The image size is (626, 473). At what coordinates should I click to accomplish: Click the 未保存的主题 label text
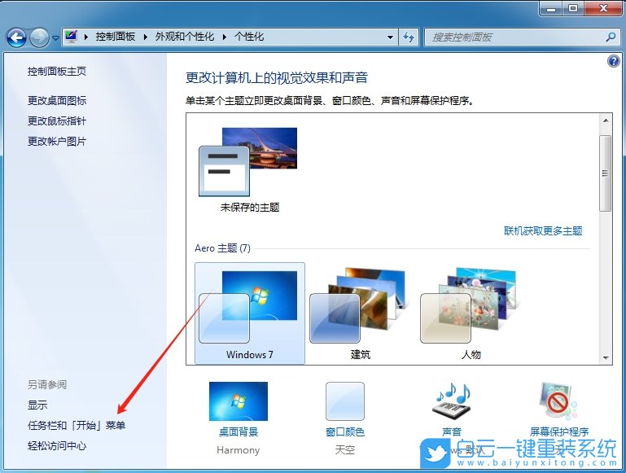tap(250, 207)
